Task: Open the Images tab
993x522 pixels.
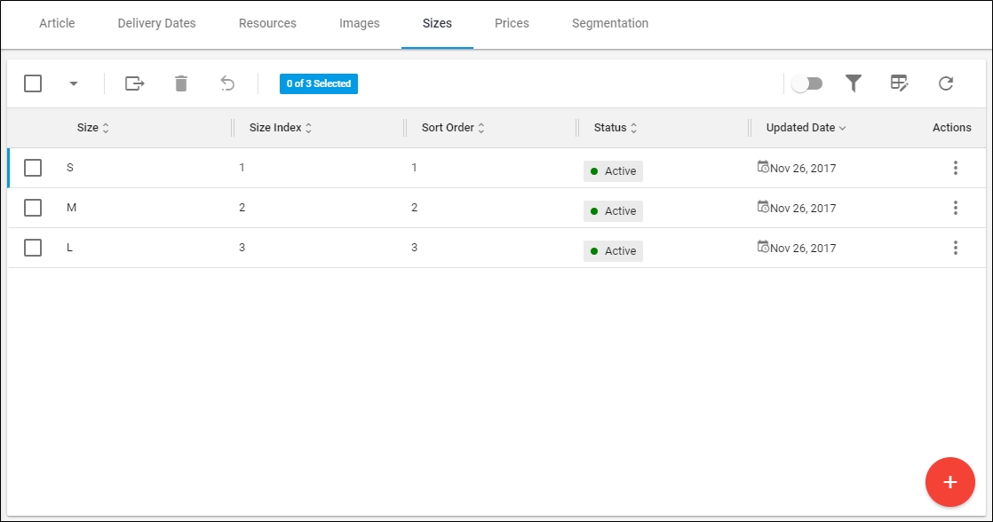Action: coord(359,23)
